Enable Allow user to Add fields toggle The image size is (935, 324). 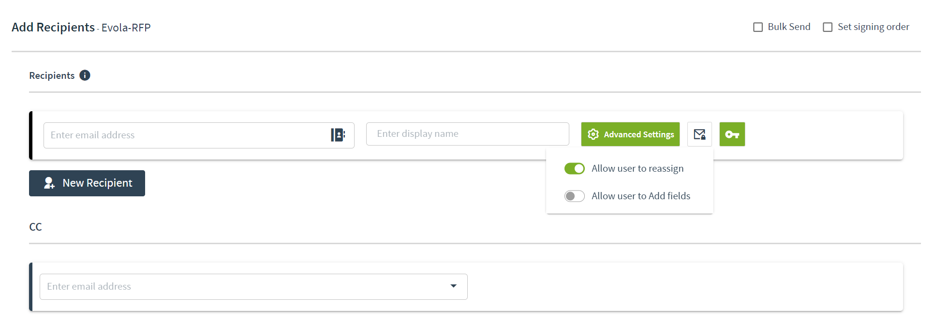pos(575,196)
